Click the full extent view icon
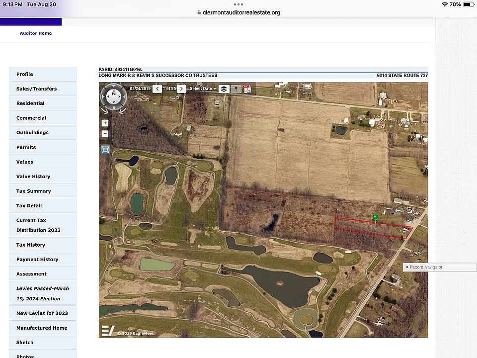Viewport: 477px width, 358px height. point(105,150)
